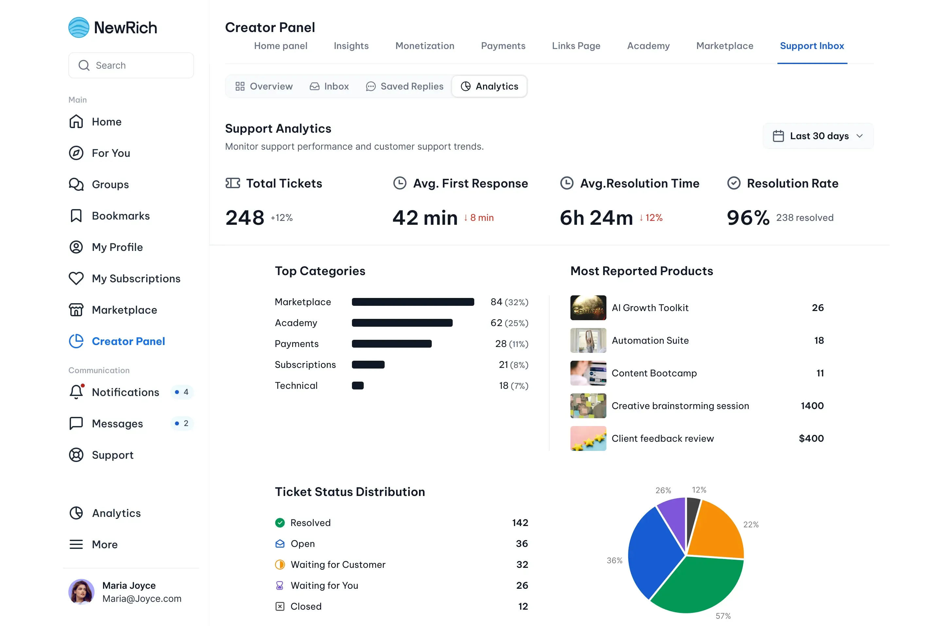Open the sidebar Marketplace store icon

(x=76, y=310)
